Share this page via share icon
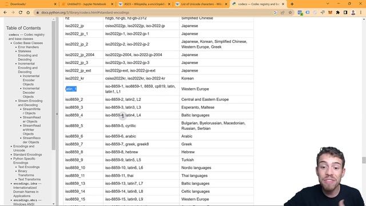The image size is (366, 206). [x=283, y=13]
